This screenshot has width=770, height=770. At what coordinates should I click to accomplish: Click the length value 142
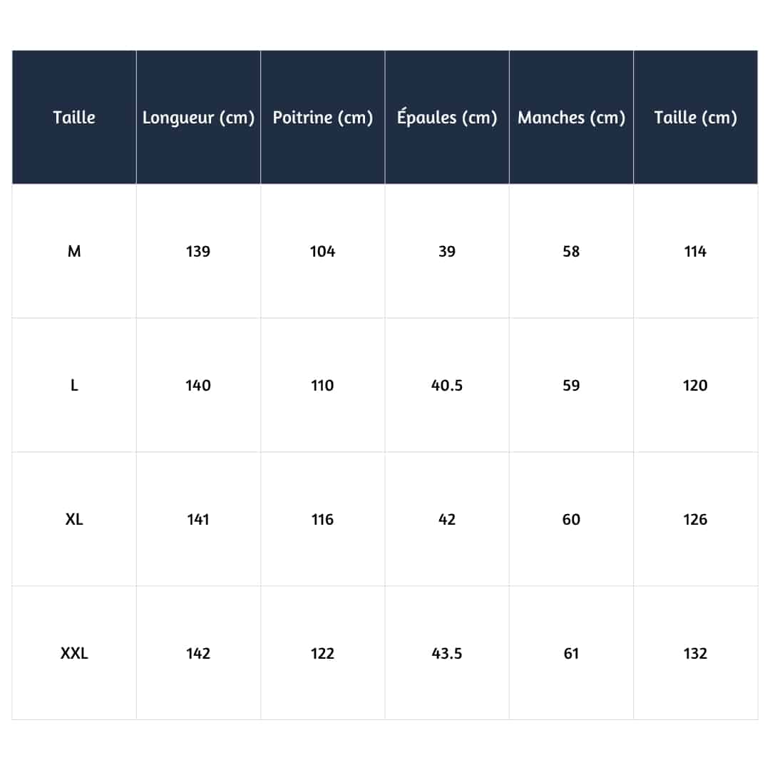(x=198, y=654)
